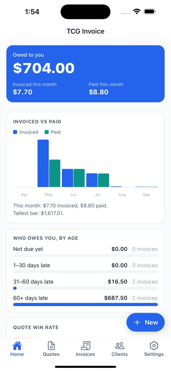Switch to the Settings tab label
171x371 pixels.
(154, 354)
